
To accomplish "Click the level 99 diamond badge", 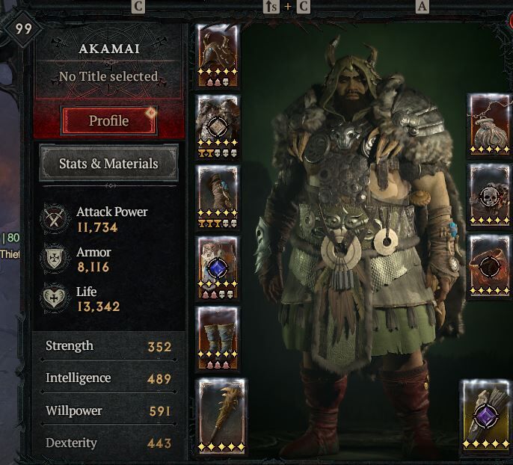I will click(23, 28).
